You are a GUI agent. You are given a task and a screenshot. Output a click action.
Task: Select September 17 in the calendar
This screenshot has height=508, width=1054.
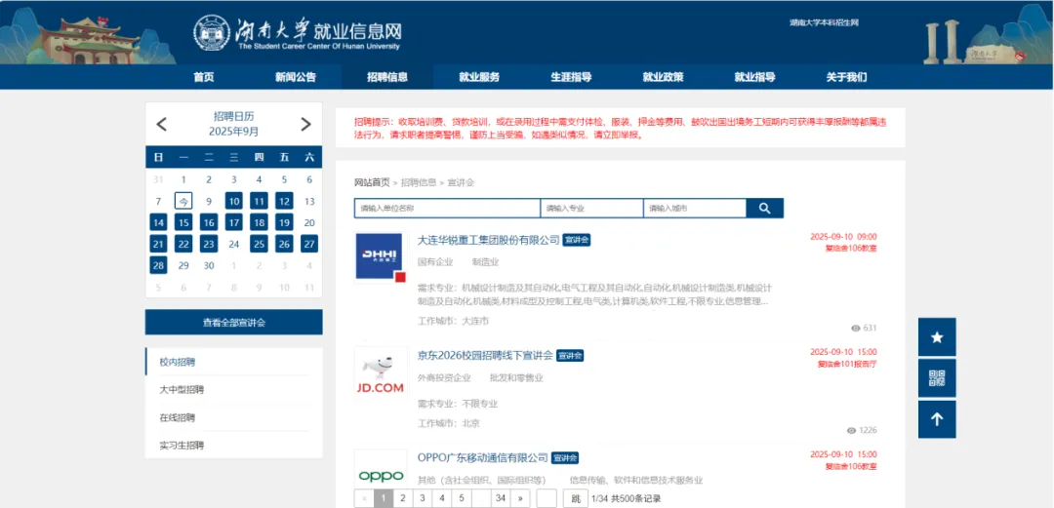tap(234, 222)
